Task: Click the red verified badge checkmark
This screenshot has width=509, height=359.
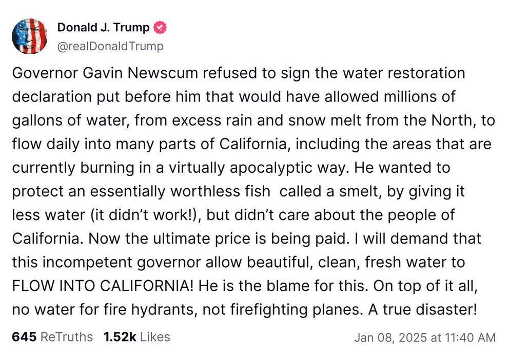Action: point(159,27)
